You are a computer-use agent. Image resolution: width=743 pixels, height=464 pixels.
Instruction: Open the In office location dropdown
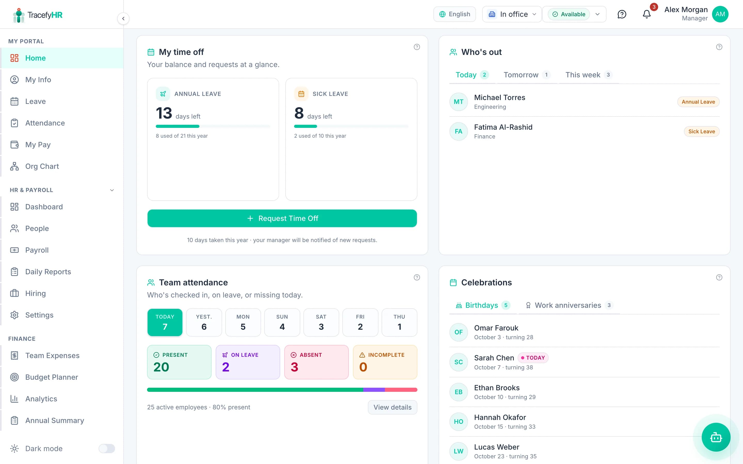point(512,14)
